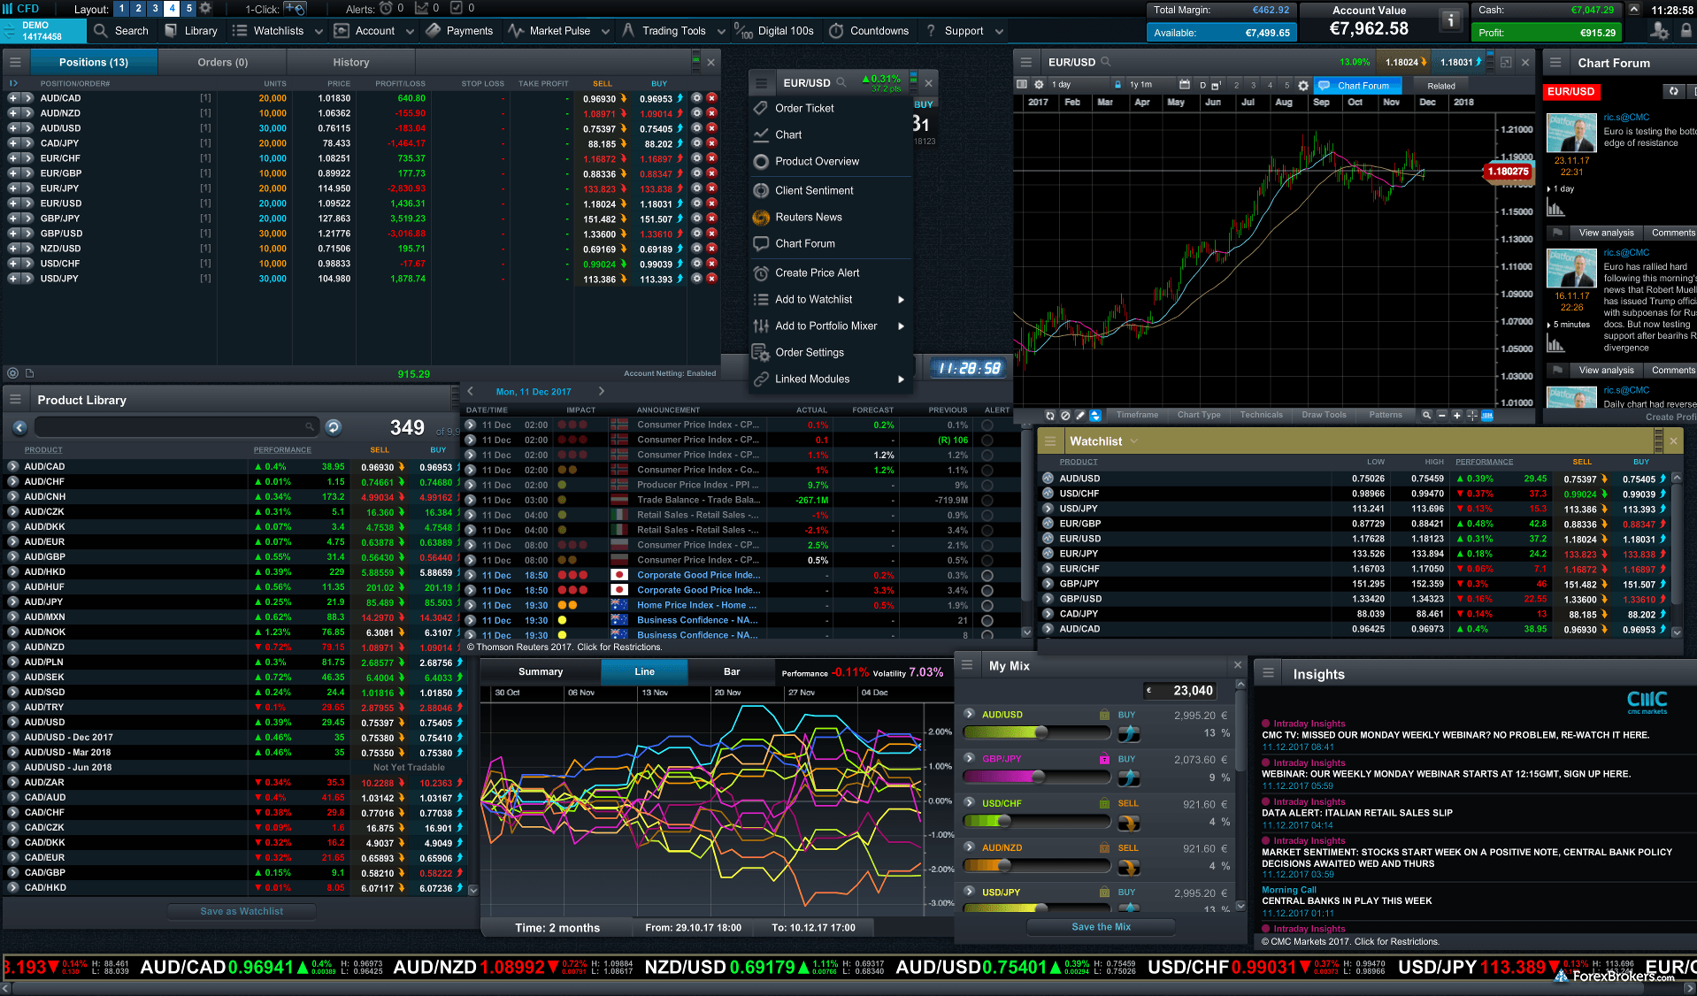
Task: Click the account info 'i' icon
Action: [x=1450, y=20]
